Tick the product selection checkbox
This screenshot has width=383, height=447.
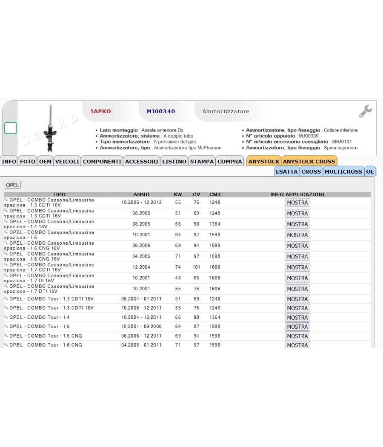pyautogui.click(x=11, y=128)
